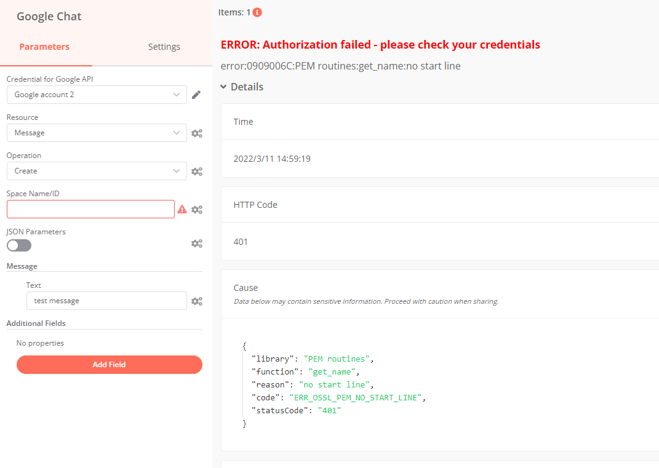
Task: Click the red warning triangle icon
Action: pos(182,209)
